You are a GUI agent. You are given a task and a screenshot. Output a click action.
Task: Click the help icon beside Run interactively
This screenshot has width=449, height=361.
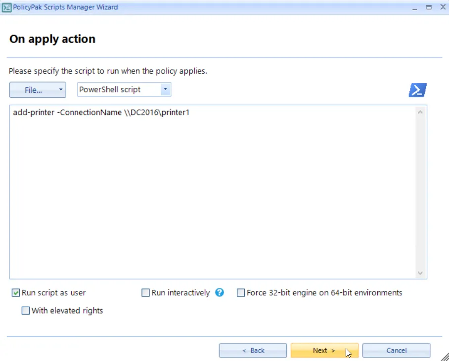[x=220, y=292]
